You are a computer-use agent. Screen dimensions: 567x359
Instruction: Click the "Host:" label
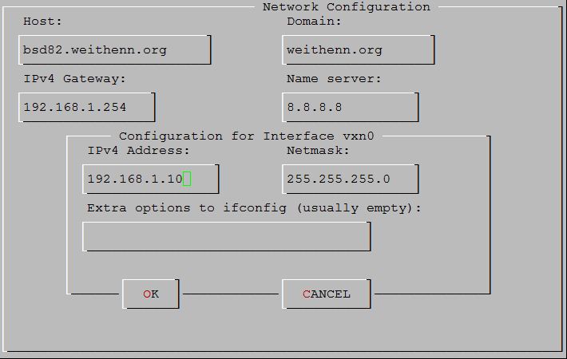click(x=42, y=22)
